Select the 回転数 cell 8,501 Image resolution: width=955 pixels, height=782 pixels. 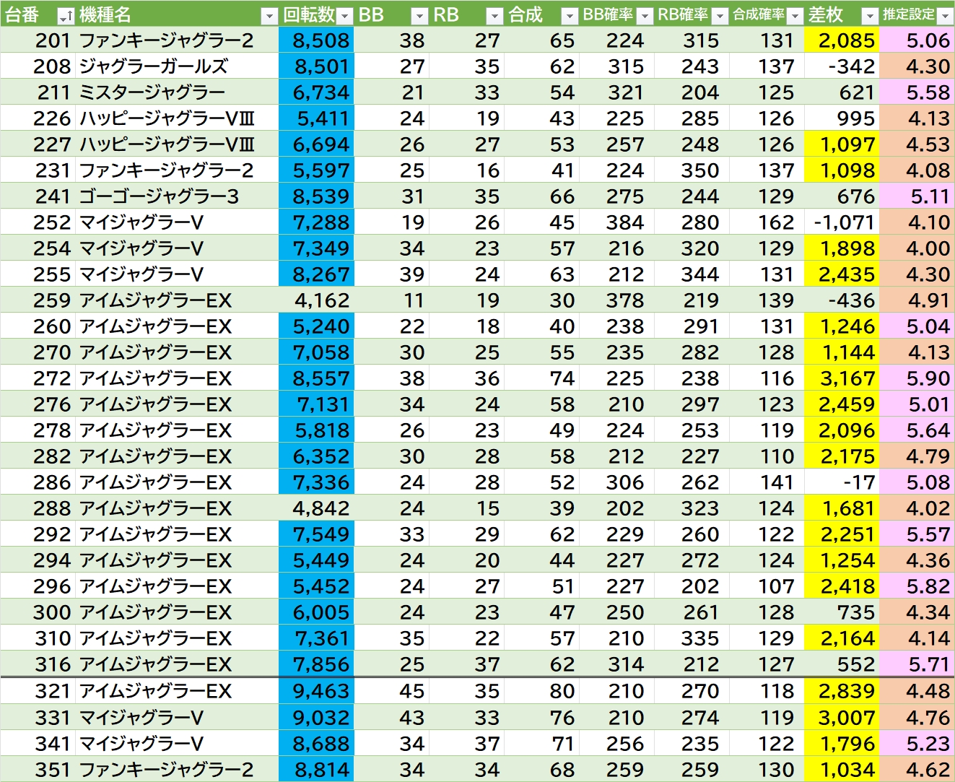pyautogui.click(x=316, y=66)
